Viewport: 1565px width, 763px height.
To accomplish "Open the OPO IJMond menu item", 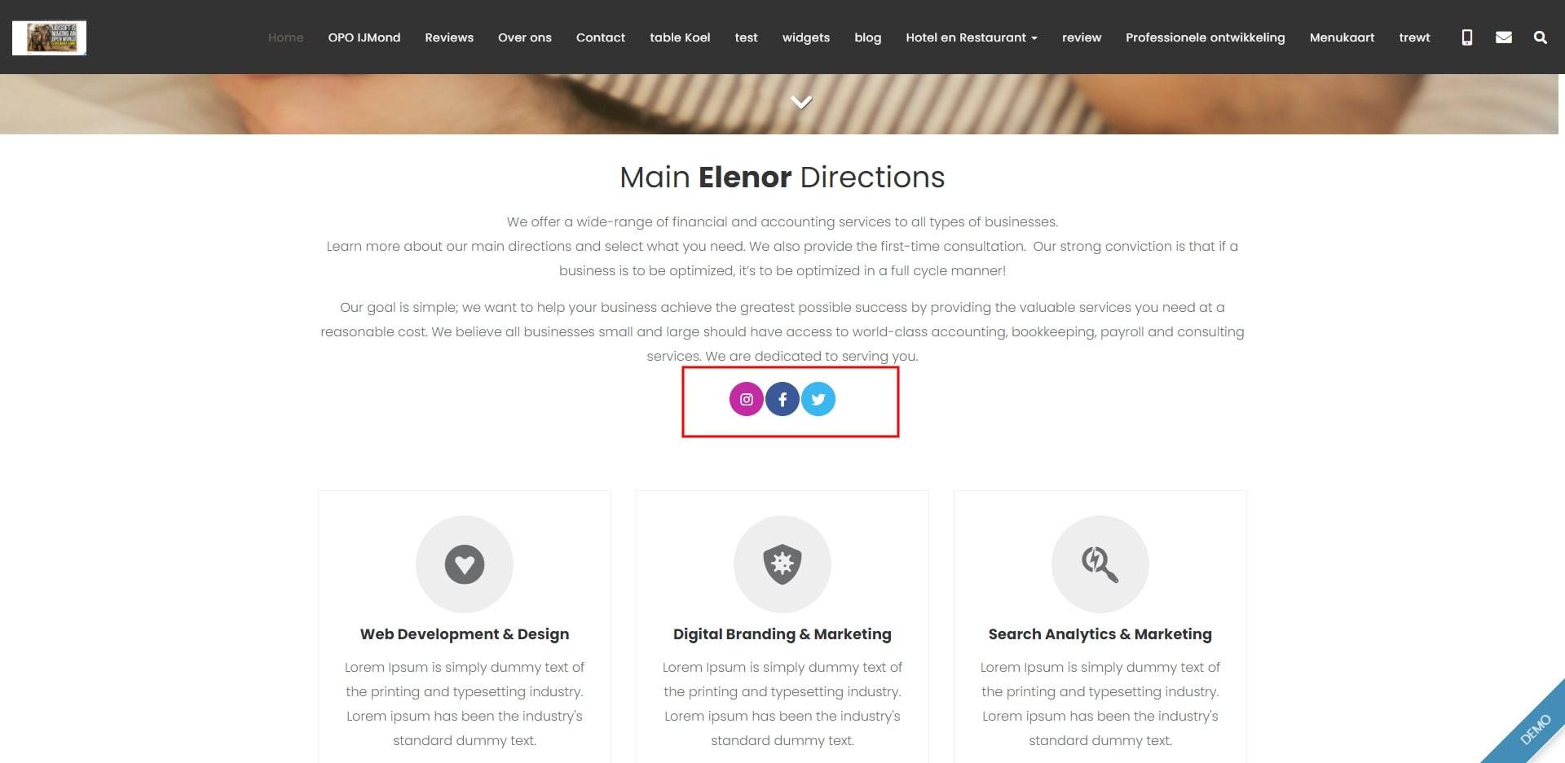I will tap(364, 37).
